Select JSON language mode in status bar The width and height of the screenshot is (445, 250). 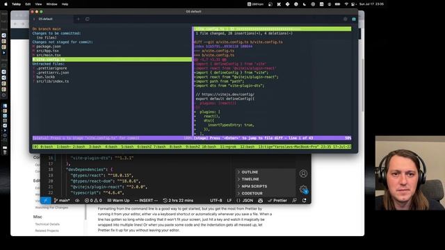coord(245,201)
